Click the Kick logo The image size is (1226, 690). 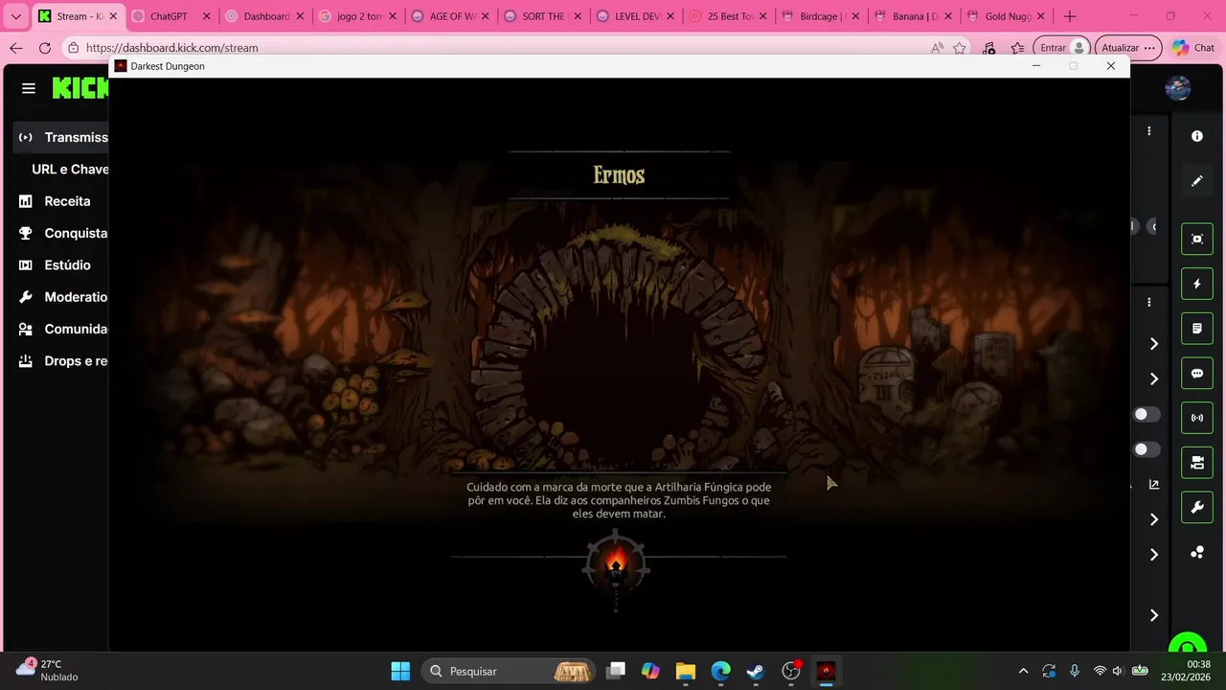tap(80, 88)
